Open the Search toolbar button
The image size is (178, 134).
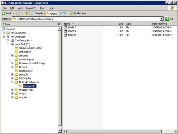(x=37, y=13)
